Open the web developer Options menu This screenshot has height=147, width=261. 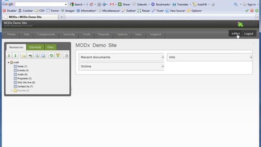point(195,11)
